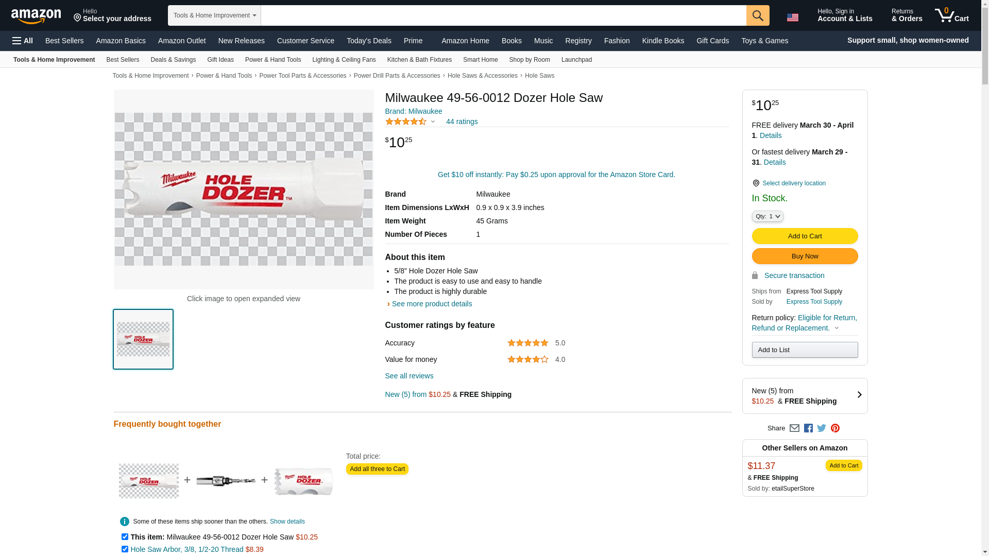This screenshot has height=556, width=989.
Task: Open Power & Hand Tools submenu tab
Action: (x=272, y=60)
